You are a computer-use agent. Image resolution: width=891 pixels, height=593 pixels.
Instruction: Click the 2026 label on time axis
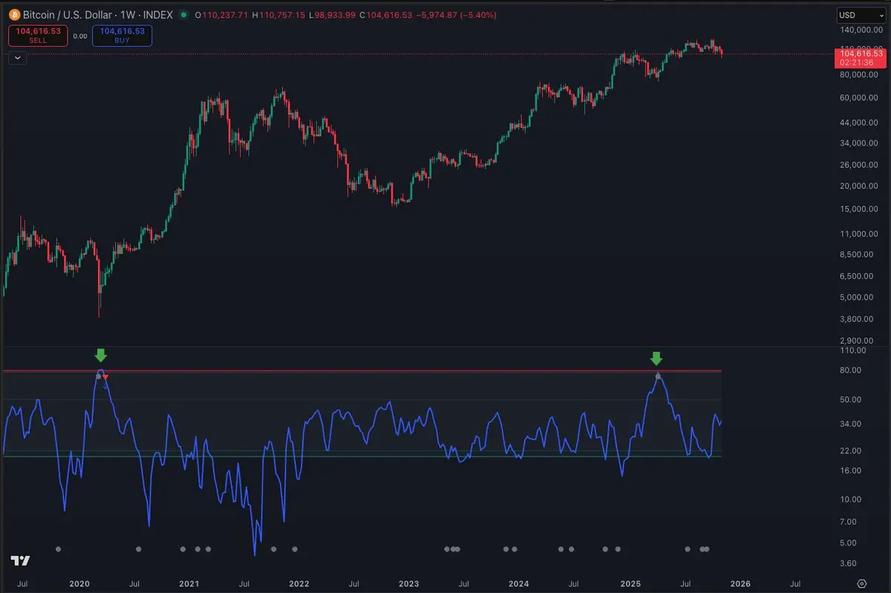740,584
